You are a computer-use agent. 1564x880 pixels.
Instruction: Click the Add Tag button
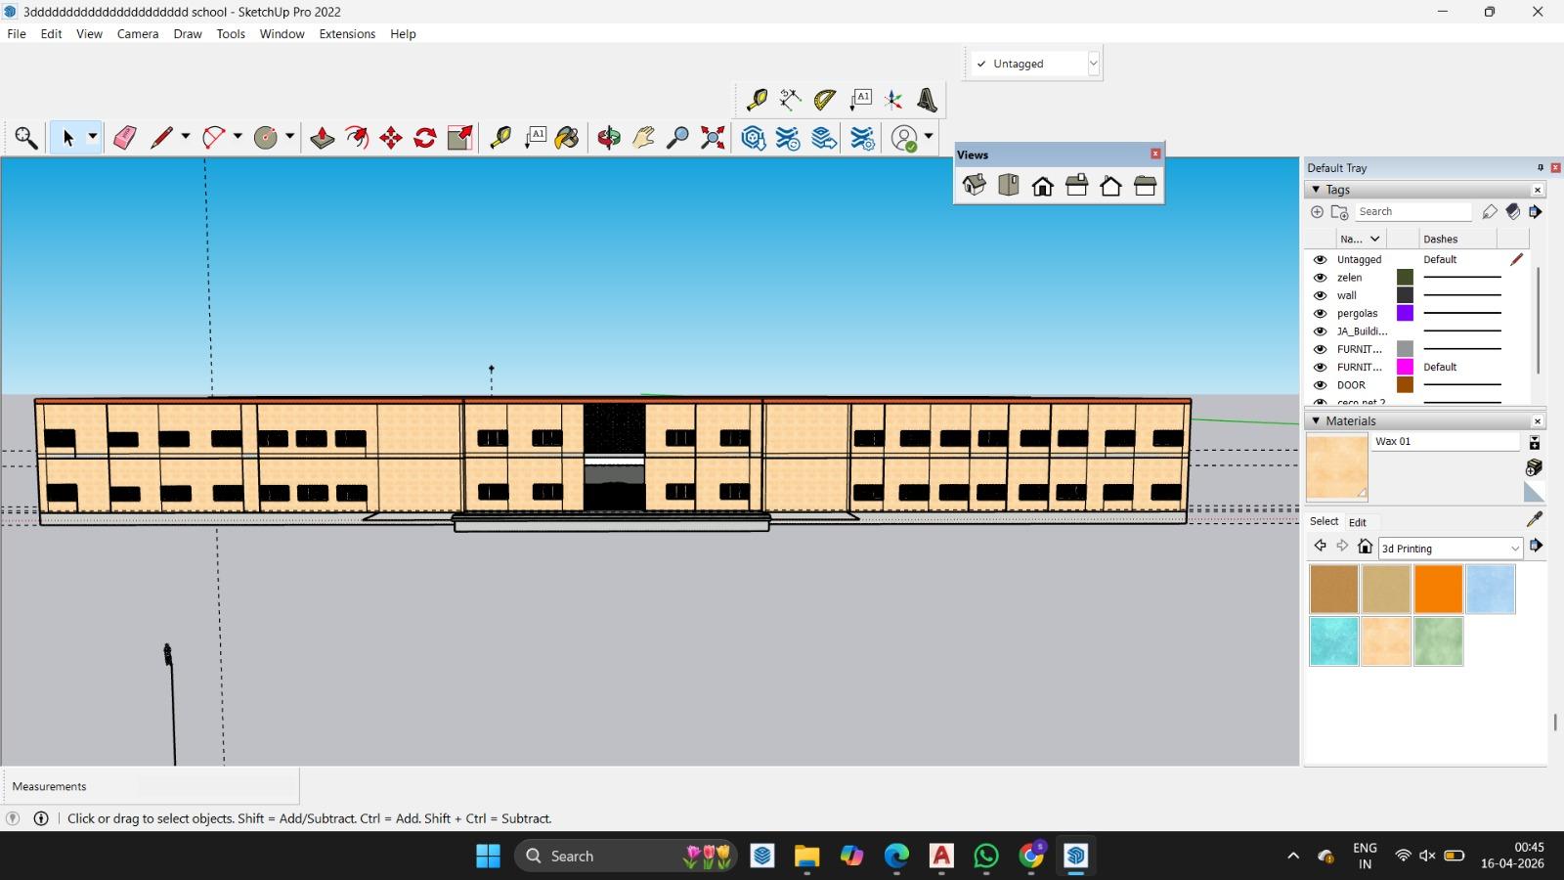1317,212
